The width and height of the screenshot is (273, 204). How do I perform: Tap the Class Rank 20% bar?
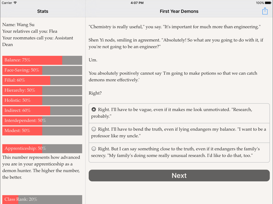42,199
